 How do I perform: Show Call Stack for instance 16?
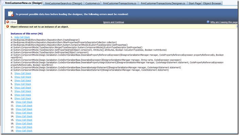click(24, 123)
